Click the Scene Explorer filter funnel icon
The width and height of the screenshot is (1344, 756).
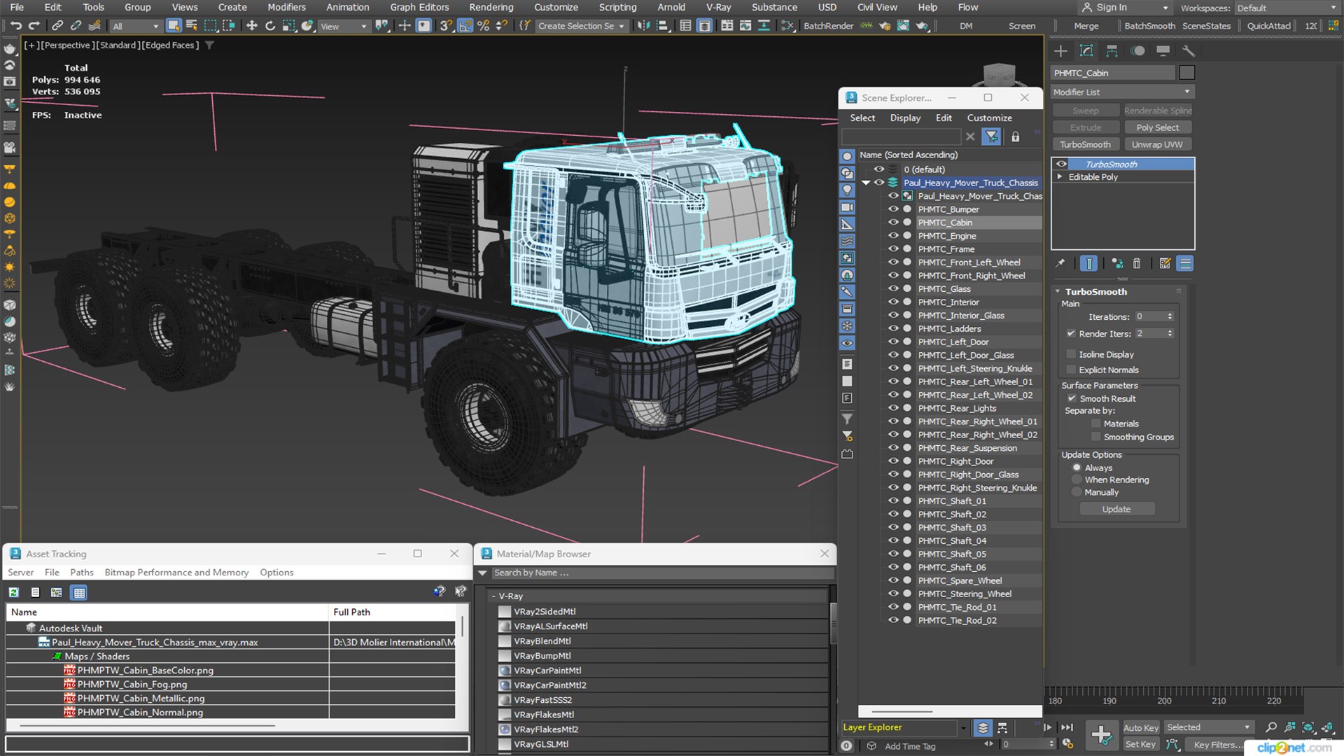[991, 136]
